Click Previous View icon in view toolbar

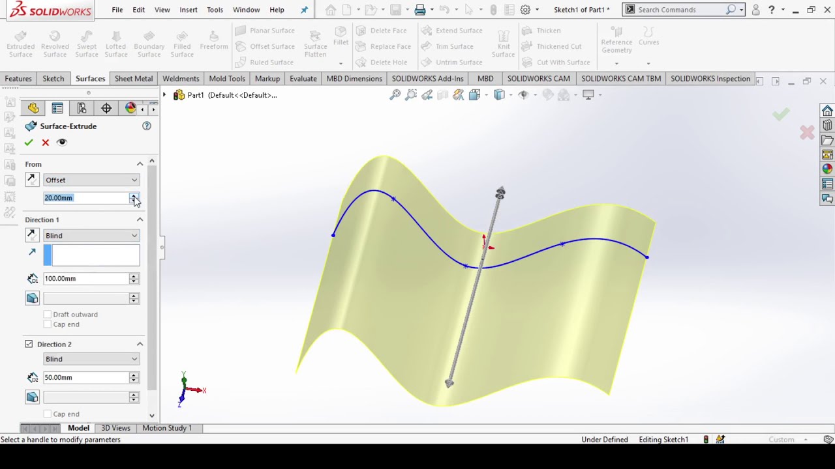(x=427, y=95)
